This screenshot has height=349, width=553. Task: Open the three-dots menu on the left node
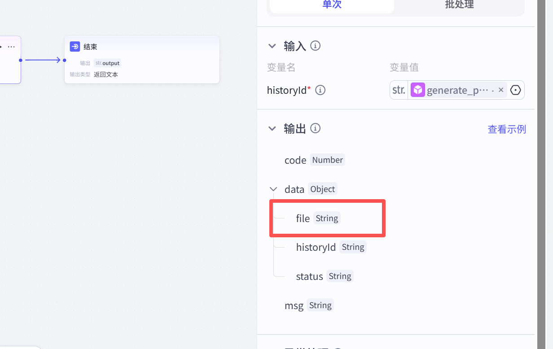[11, 47]
